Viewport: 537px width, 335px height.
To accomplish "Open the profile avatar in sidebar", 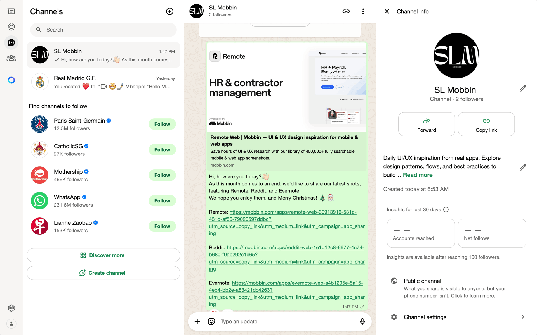I will (x=11, y=324).
